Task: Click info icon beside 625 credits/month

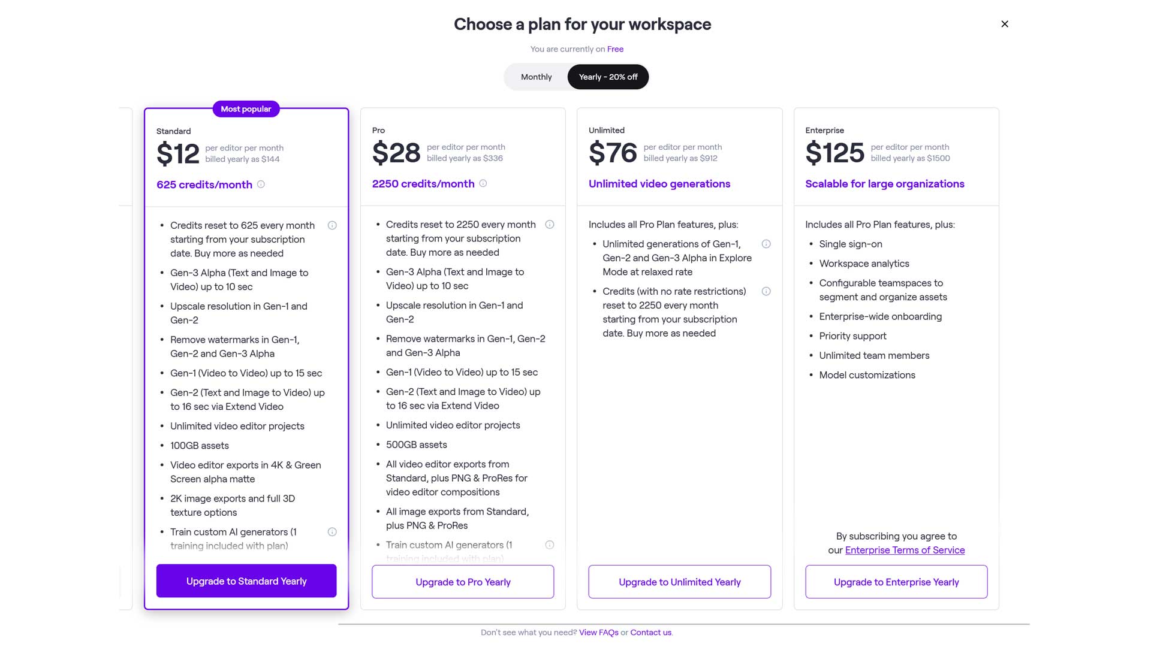Action: [261, 185]
